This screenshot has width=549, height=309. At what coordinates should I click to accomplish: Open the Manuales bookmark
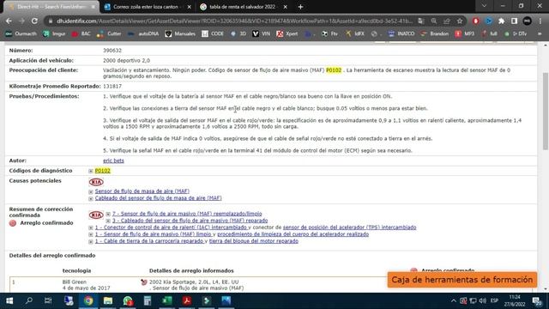pos(180,33)
